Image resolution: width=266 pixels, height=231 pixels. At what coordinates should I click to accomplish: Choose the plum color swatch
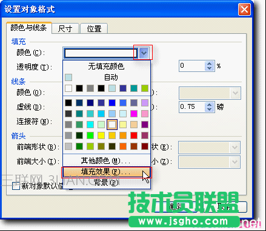tap(145, 135)
